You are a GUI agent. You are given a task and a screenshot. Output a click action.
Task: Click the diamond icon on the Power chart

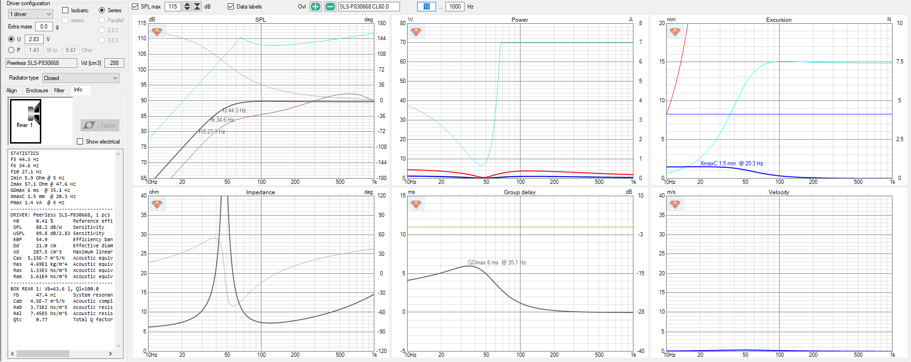click(x=416, y=32)
